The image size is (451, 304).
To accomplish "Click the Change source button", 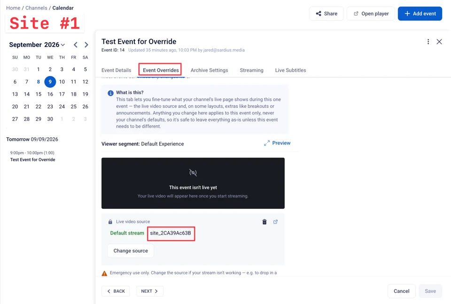I will coord(131,251).
